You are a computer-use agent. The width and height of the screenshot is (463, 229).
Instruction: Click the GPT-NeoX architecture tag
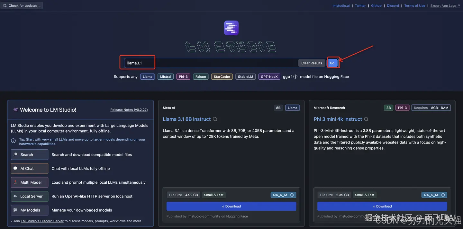269,77
